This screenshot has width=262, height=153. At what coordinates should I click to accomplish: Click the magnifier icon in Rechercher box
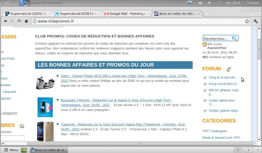point(235,38)
